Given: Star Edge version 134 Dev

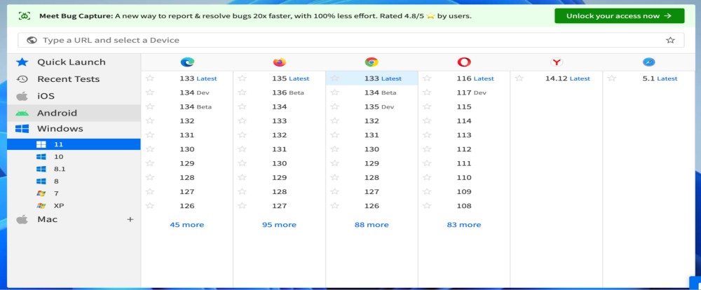Looking at the screenshot, I should pyautogui.click(x=150, y=92).
